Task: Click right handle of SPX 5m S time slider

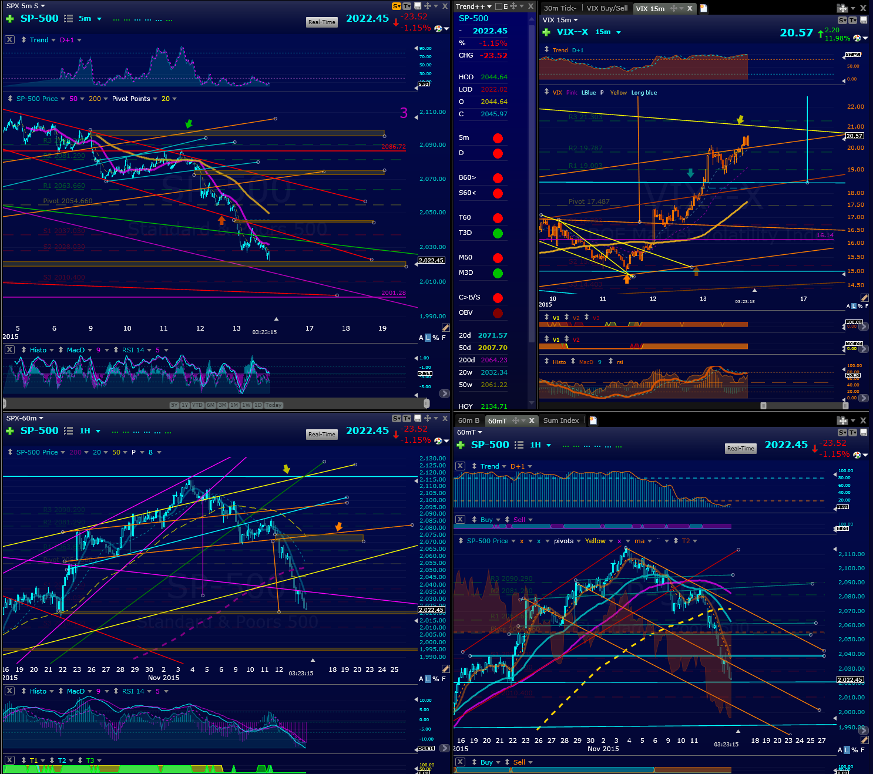Action: pyautogui.click(x=427, y=403)
